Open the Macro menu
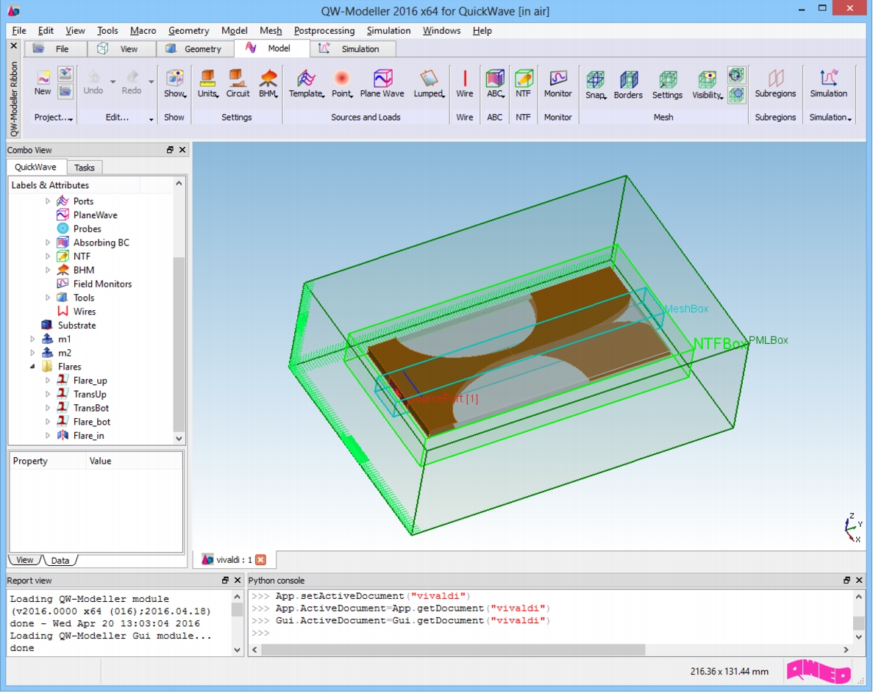This screenshot has height=693, width=873. [143, 31]
